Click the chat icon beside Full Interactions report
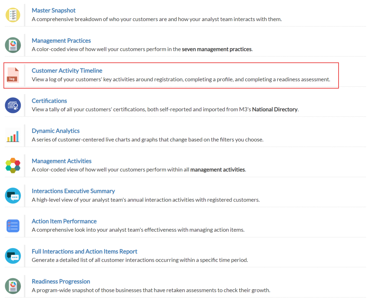This screenshot has height=305, width=372. click(x=13, y=256)
